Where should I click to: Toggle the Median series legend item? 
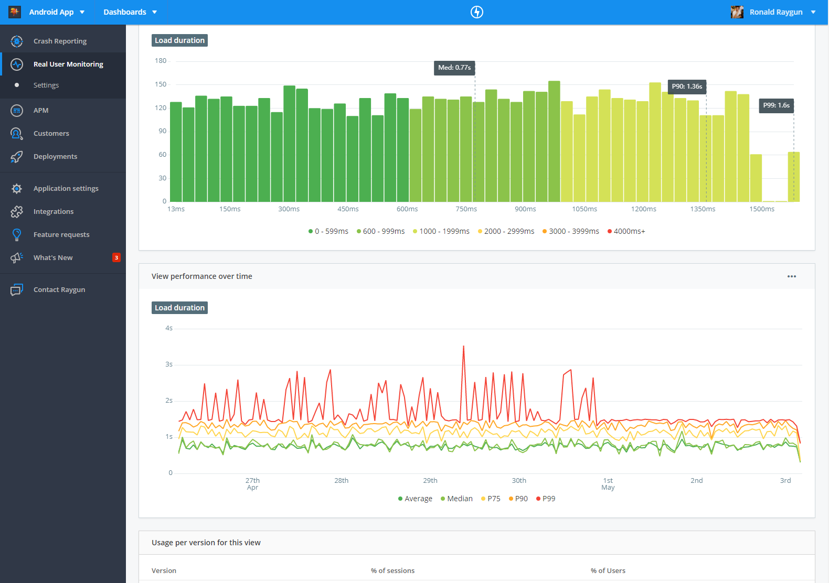coord(456,499)
